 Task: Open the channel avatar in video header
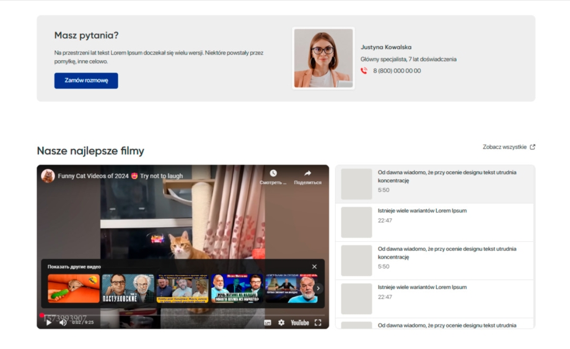coord(48,176)
